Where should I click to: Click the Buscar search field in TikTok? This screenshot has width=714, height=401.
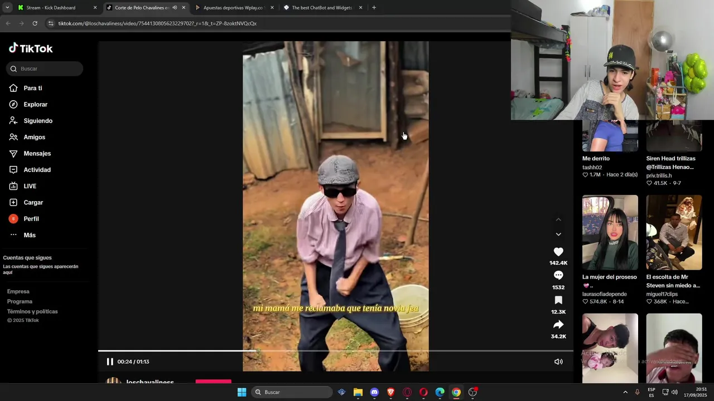(x=45, y=69)
